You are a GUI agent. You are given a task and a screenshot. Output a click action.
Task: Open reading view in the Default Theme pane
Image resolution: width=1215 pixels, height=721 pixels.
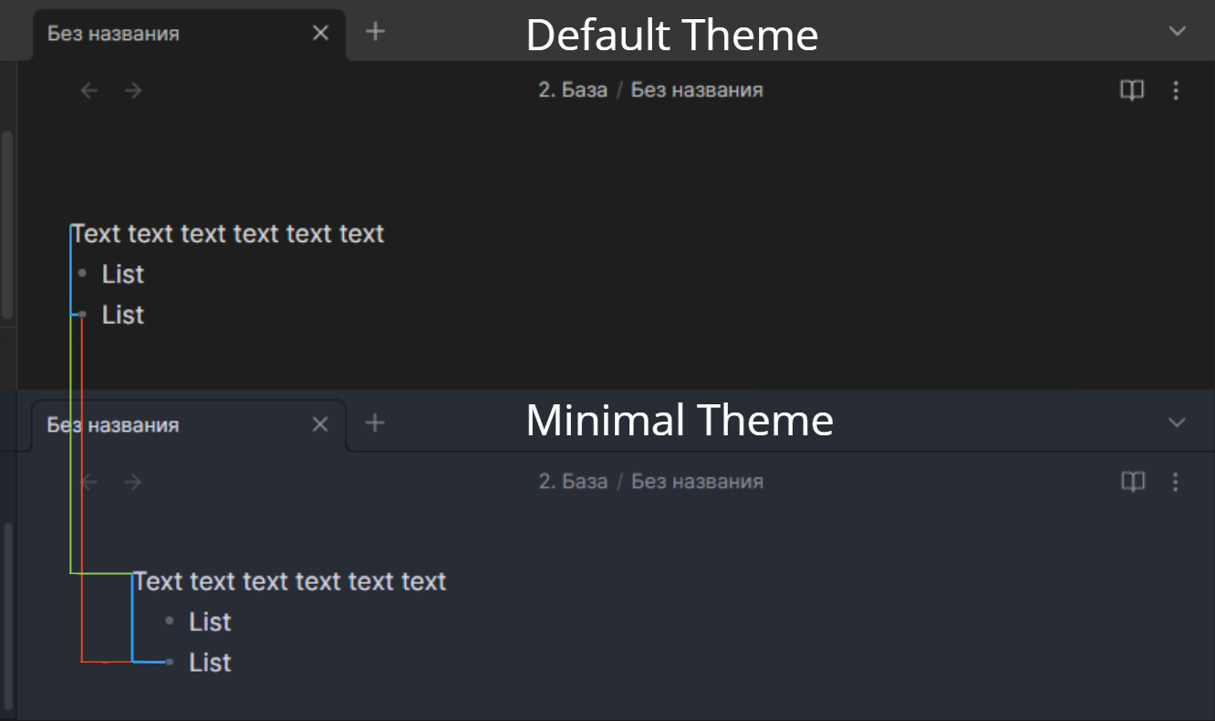tap(1131, 89)
